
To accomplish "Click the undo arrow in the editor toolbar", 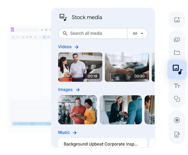I will tap(23, 37).
